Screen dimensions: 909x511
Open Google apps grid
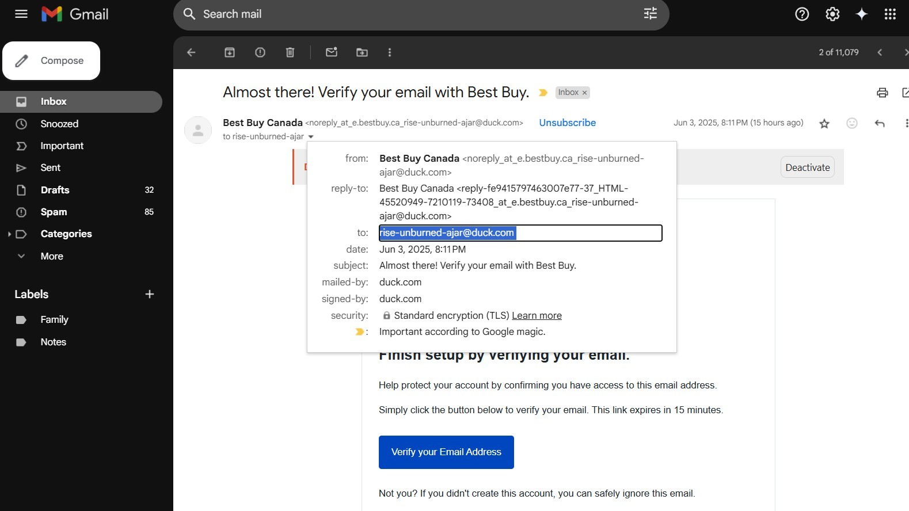(890, 14)
